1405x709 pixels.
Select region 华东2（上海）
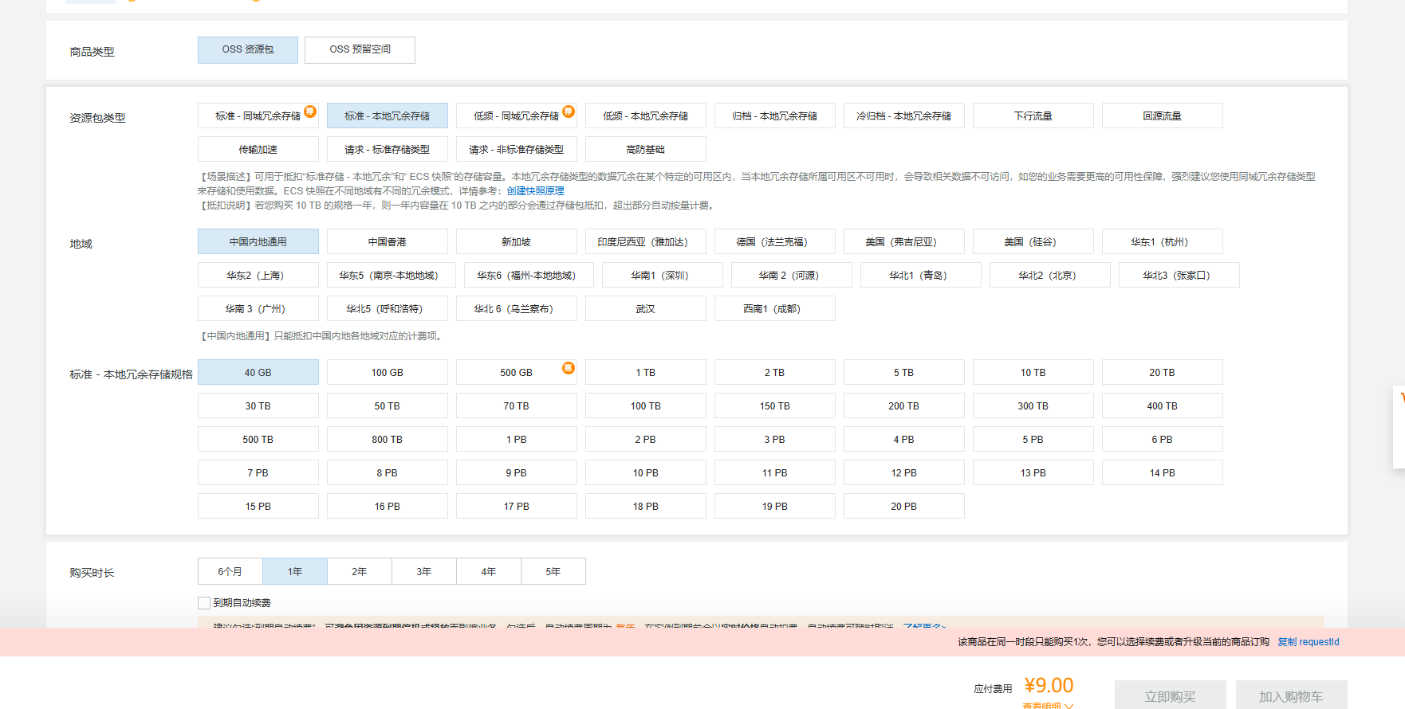click(x=258, y=276)
